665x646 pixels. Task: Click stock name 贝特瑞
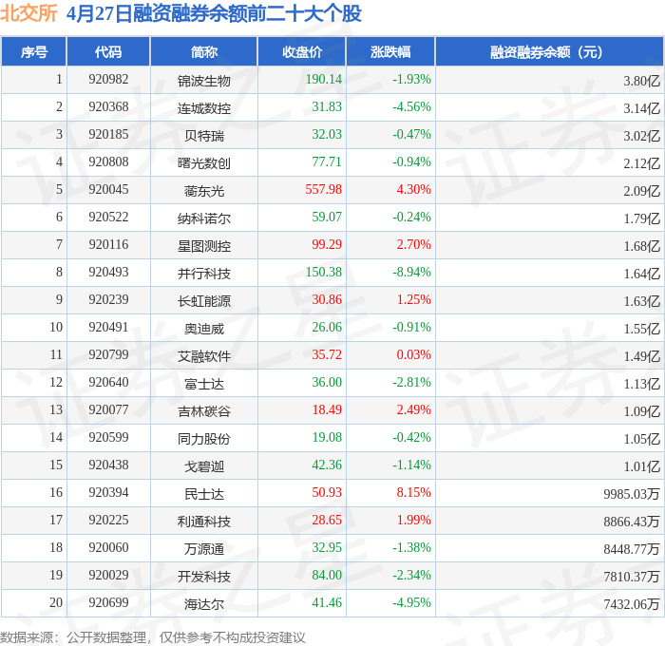(x=204, y=136)
